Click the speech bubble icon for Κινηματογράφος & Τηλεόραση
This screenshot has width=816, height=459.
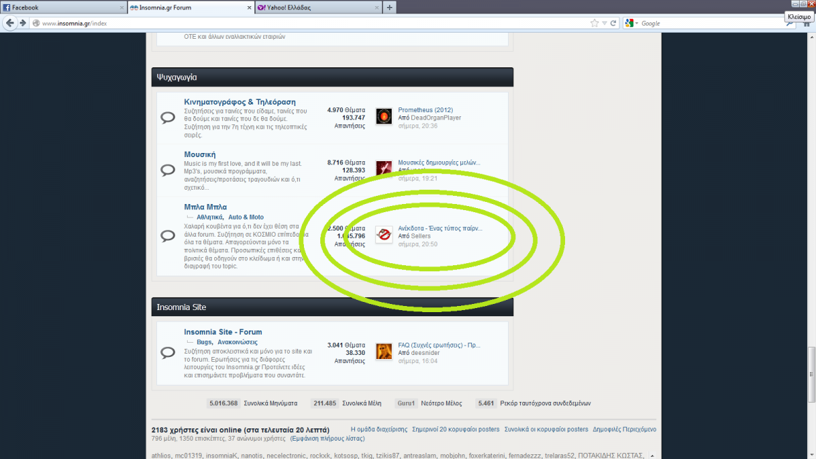click(168, 118)
